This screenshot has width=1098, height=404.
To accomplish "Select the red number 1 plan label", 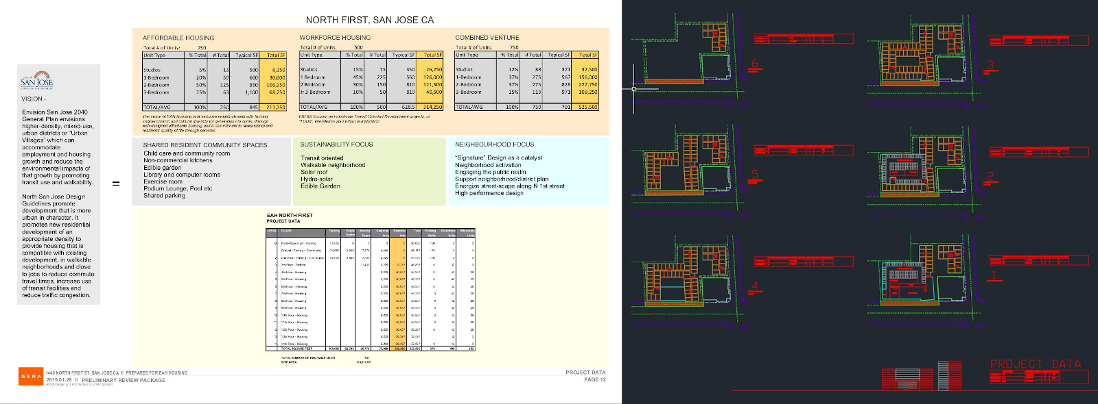I will click(x=993, y=276).
